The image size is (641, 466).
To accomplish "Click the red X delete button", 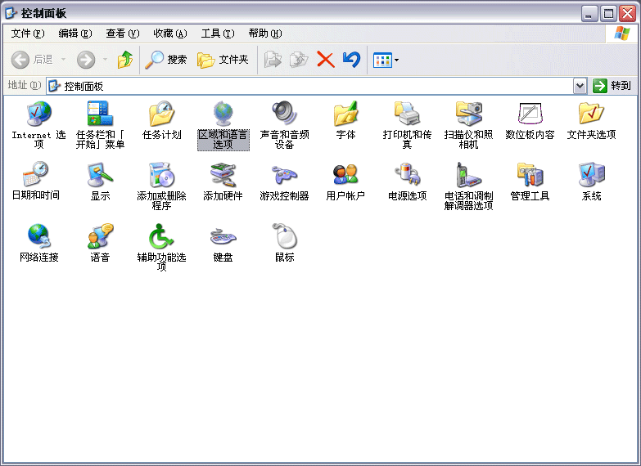I will pos(326,60).
